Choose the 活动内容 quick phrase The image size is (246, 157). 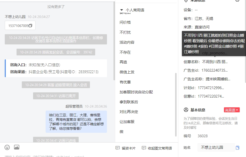(127, 42)
